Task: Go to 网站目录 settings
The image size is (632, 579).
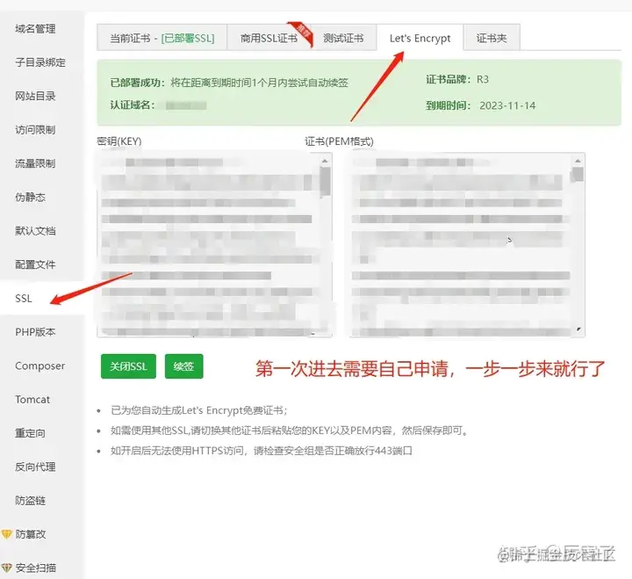Action: pyautogui.click(x=35, y=96)
